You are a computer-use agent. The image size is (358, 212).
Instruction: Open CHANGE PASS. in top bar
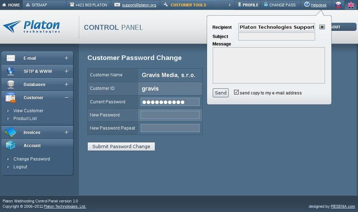click(281, 5)
